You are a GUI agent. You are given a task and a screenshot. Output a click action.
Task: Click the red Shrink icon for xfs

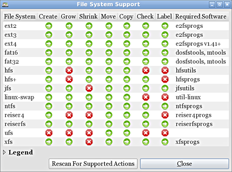point(89,142)
